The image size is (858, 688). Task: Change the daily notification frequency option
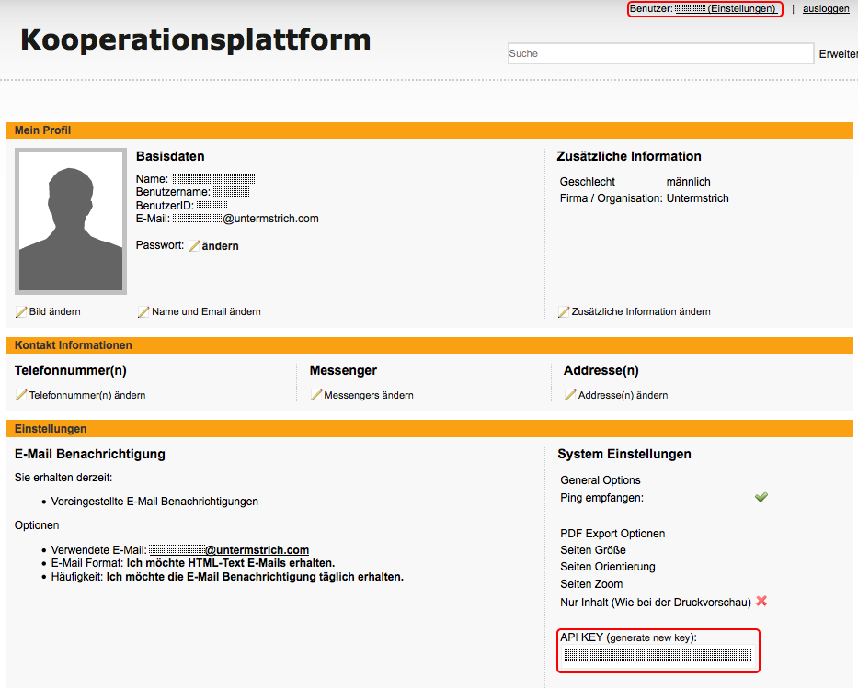tap(255, 577)
